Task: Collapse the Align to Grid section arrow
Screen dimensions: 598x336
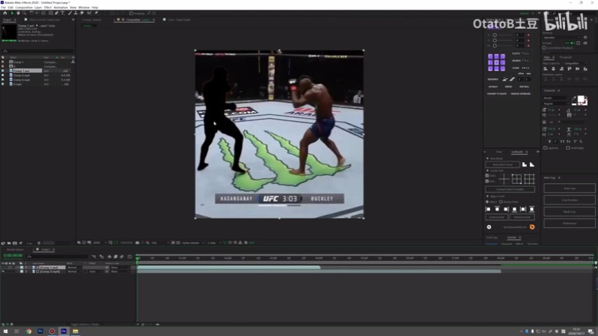Action: point(487,196)
